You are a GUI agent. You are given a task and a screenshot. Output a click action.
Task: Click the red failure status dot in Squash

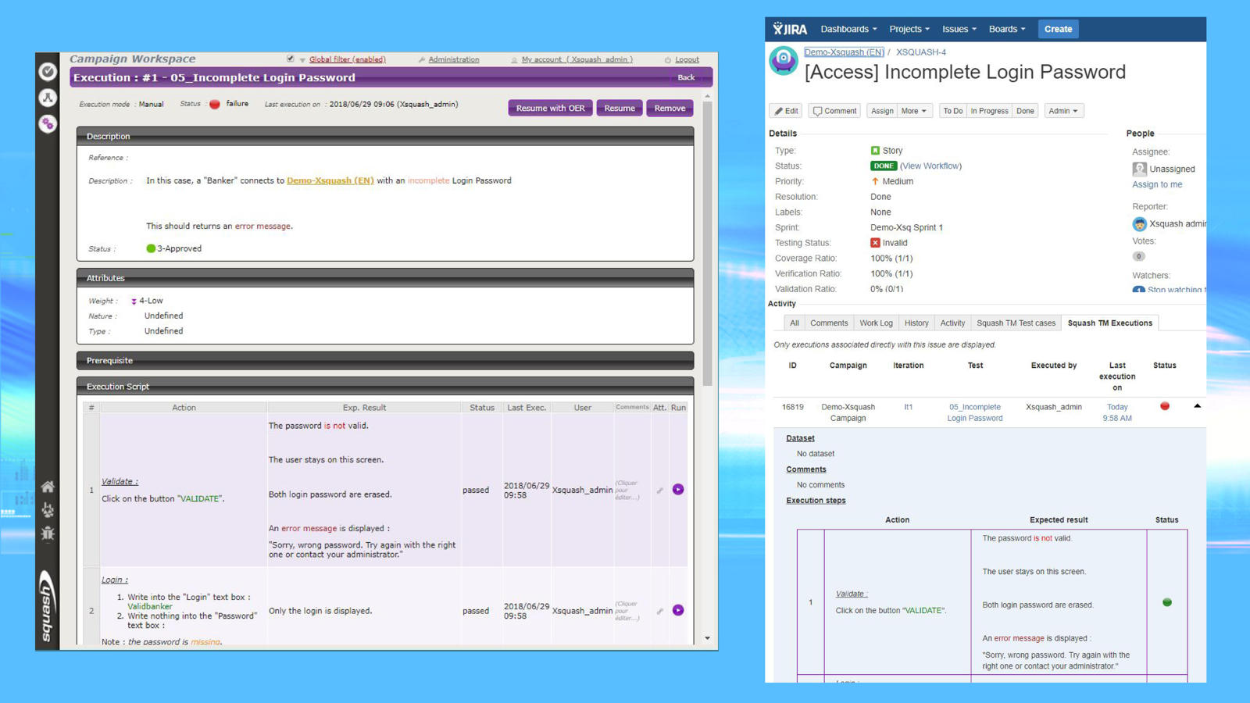pyautogui.click(x=215, y=105)
